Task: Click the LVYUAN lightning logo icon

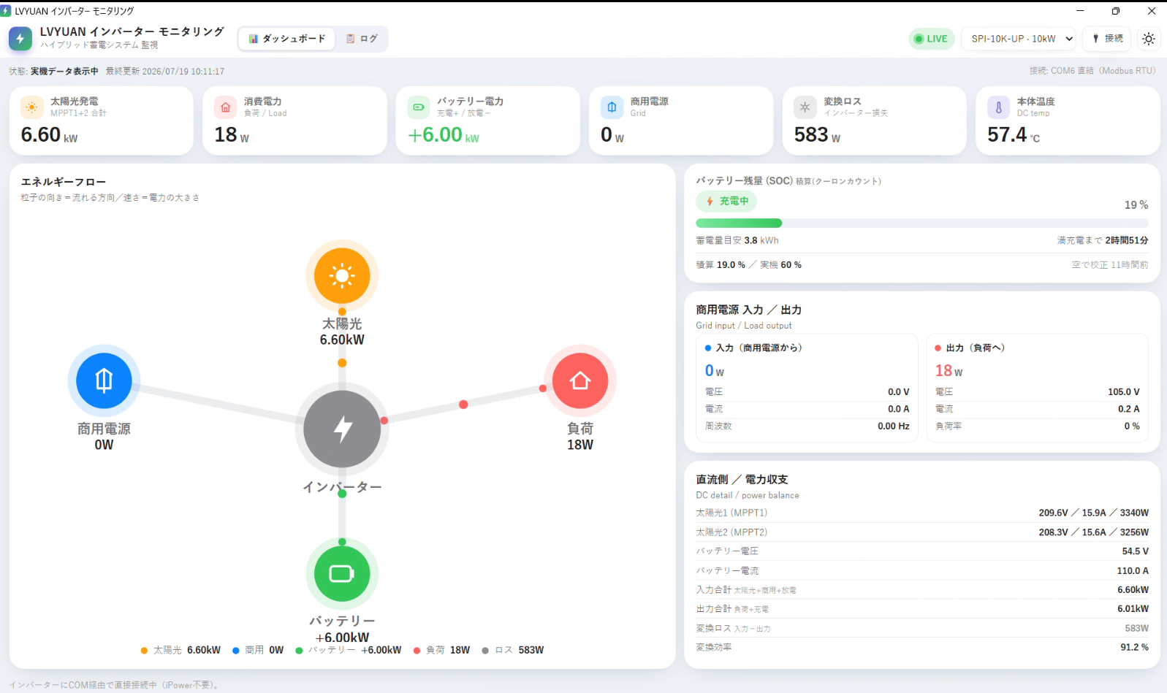Action: (20, 39)
